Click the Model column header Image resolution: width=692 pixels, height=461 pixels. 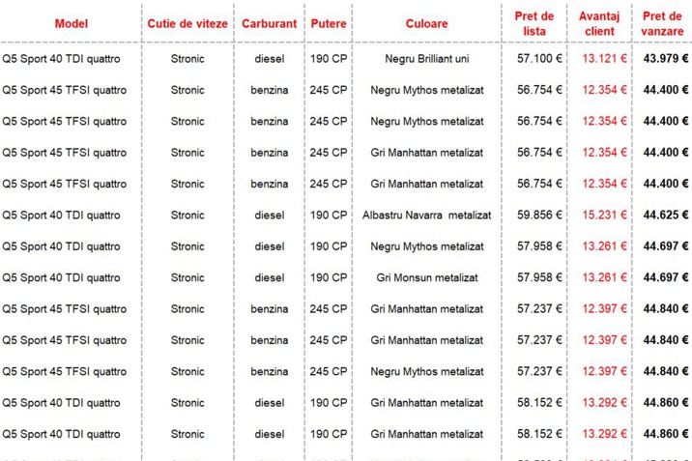point(72,24)
